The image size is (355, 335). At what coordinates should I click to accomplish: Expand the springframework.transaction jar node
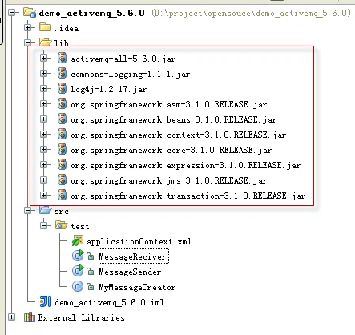[44, 195]
